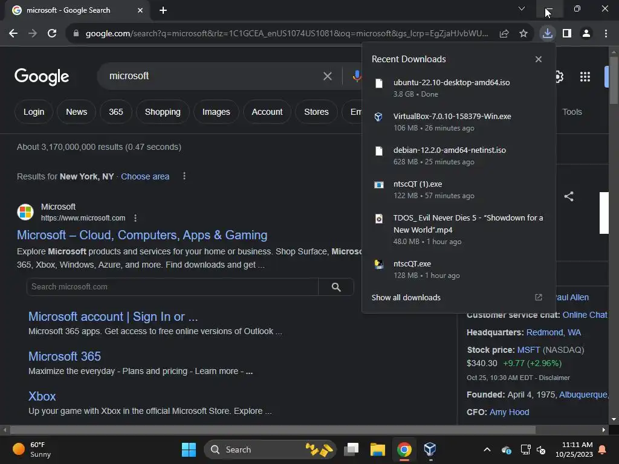Viewport: 619px width, 464px height.
Task: Click the Search microsoft.com input field
Action: (172, 287)
